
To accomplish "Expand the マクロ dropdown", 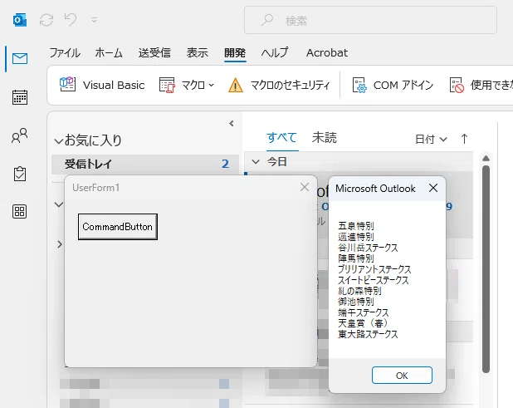I will coord(187,85).
